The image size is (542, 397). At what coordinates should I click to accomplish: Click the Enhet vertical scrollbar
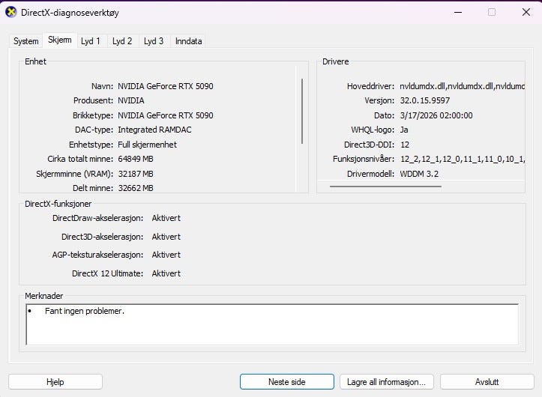[302, 112]
